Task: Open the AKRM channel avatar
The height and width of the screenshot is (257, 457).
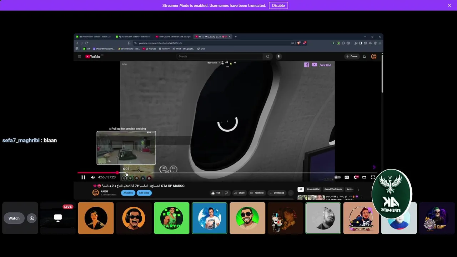Action: [x=95, y=193]
